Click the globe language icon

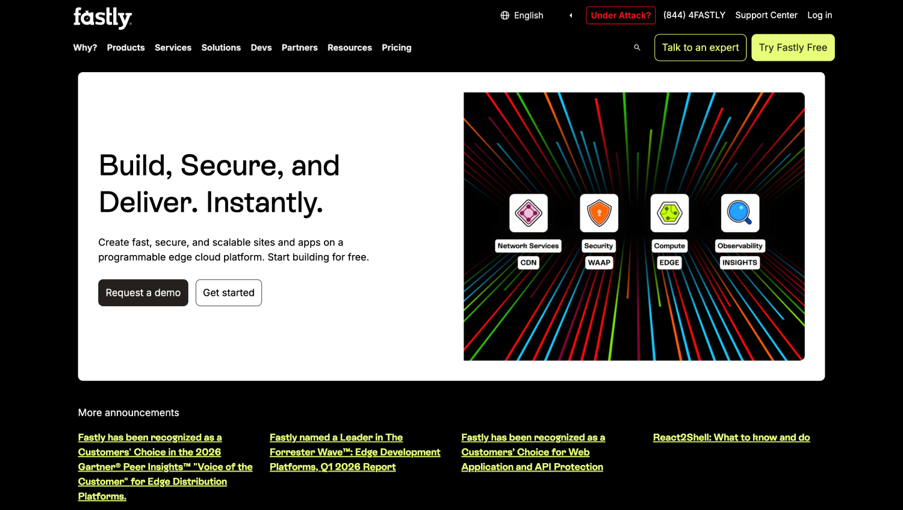pyautogui.click(x=505, y=16)
